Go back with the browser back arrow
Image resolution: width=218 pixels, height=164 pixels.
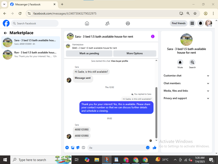[x=5, y=14]
